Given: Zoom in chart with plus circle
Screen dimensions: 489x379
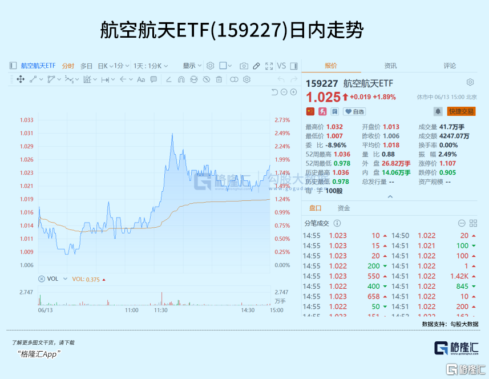Looking at the screenshot, I should (293, 92).
